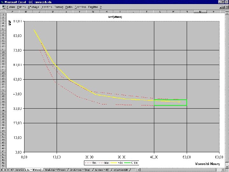Open the ? help menu

[x=101, y=7]
